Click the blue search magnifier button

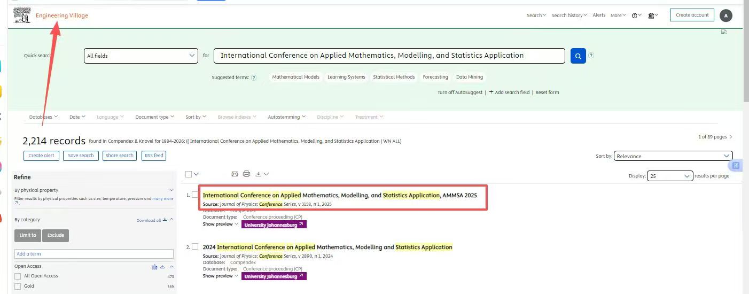click(578, 56)
